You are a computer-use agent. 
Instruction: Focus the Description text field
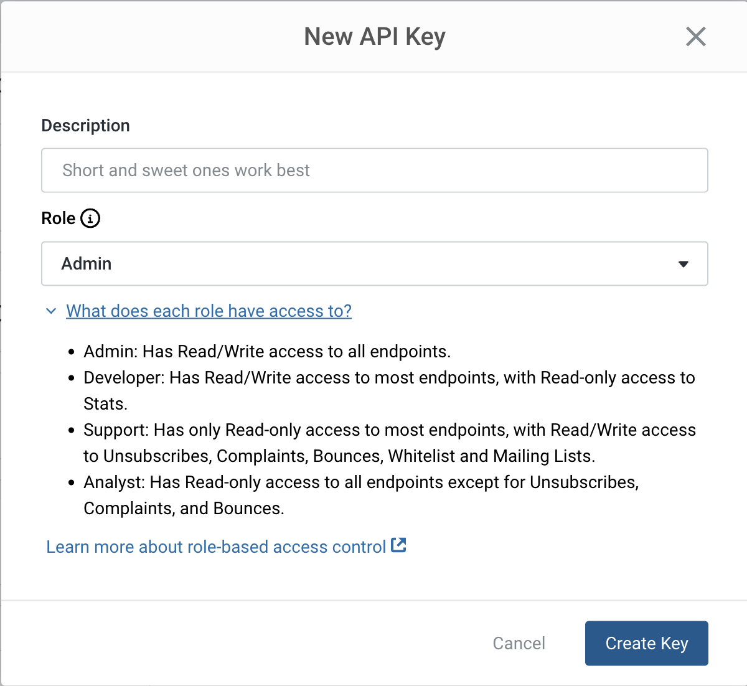[x=374, y=171]
